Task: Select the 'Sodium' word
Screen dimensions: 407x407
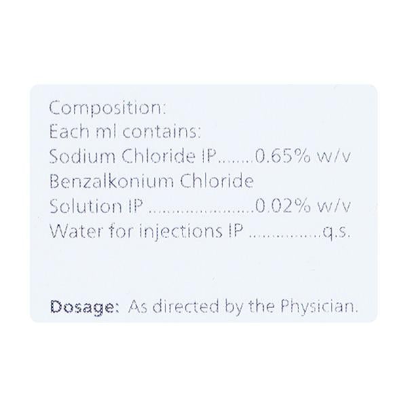Action: [x=75, y=157]
